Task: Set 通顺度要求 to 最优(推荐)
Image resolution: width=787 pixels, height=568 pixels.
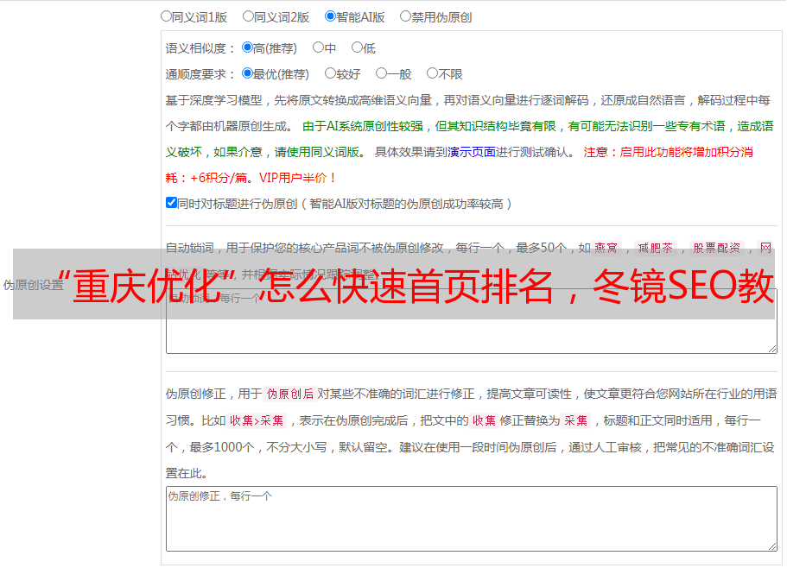Action: click(x=247, y=73)
